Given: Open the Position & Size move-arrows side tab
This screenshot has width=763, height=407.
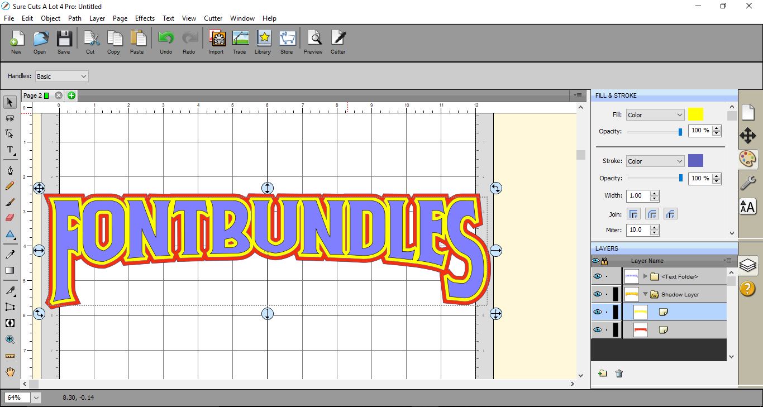Looking at the screenshot, I should 748,136.
